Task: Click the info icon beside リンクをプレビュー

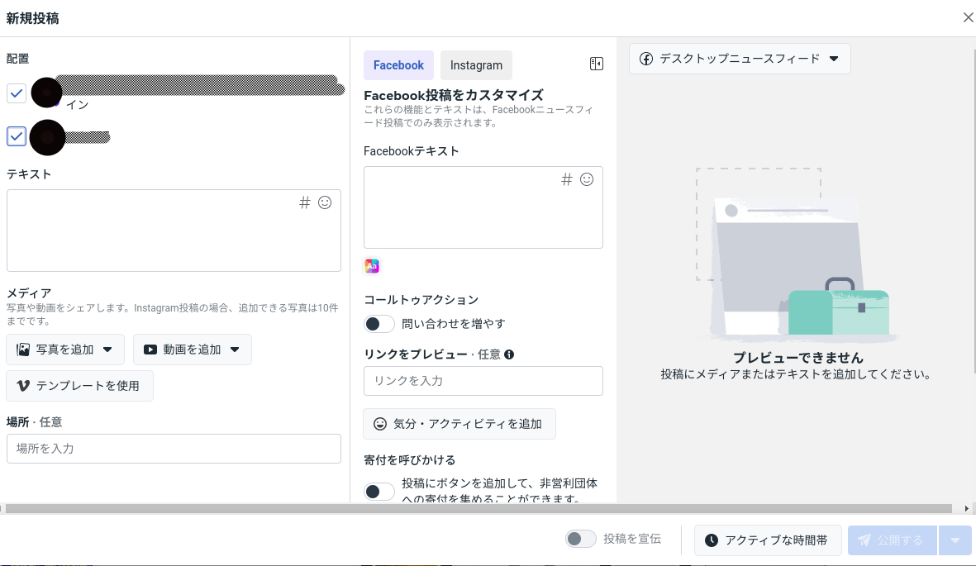Action: point(509,354)
